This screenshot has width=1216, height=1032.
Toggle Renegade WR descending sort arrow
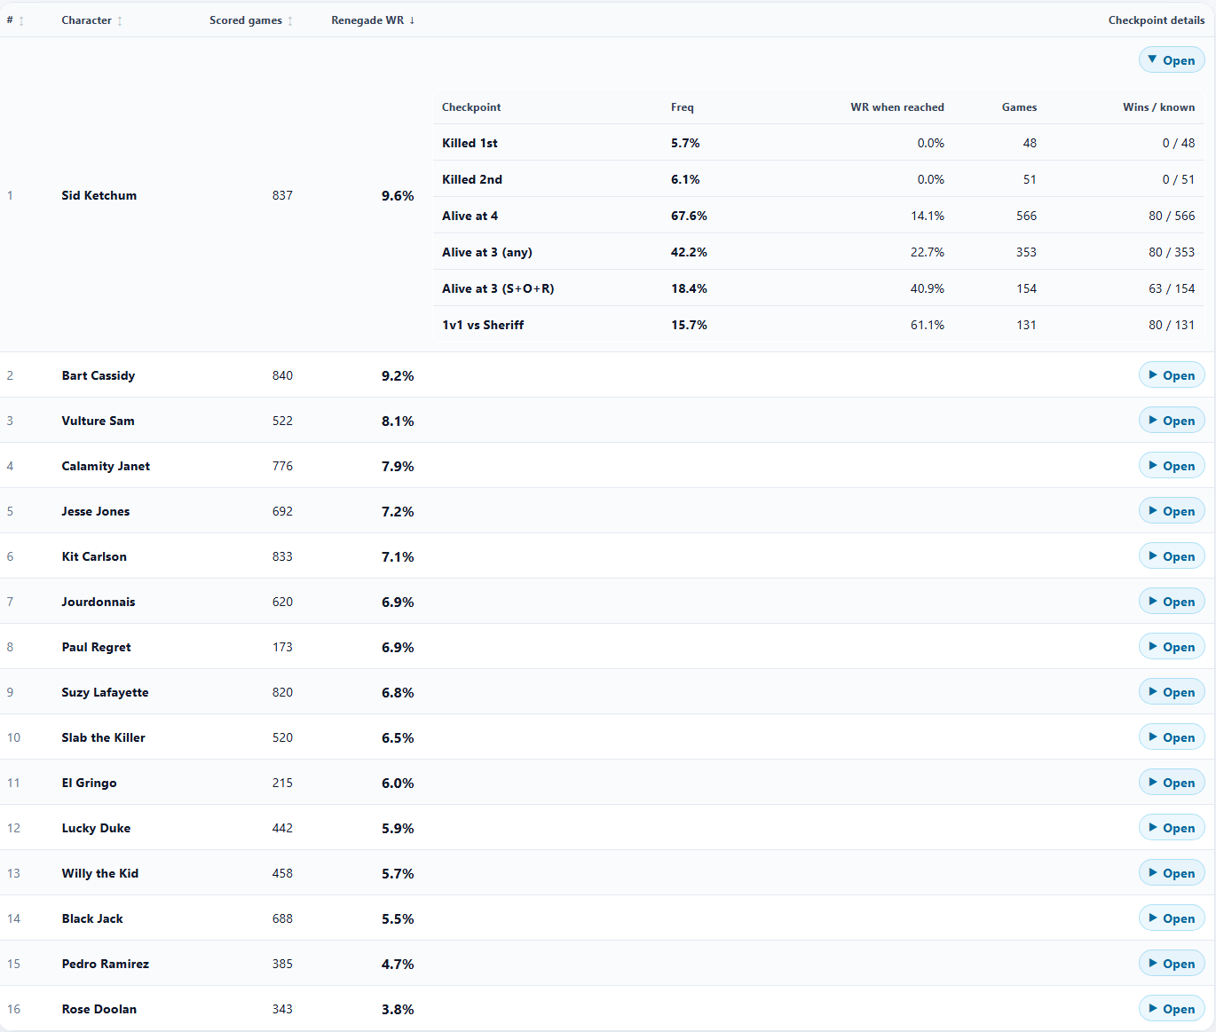412,20
